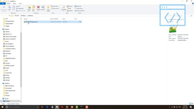Switch to the View ribbon tab
Screen dimensions: 194x109
20,3
